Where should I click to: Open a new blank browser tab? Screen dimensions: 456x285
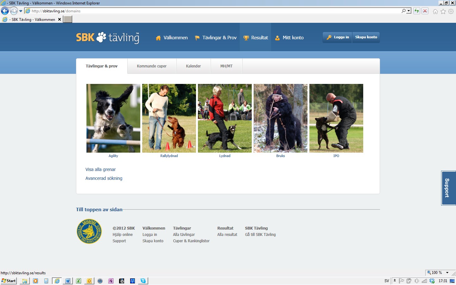pos(68,19)
